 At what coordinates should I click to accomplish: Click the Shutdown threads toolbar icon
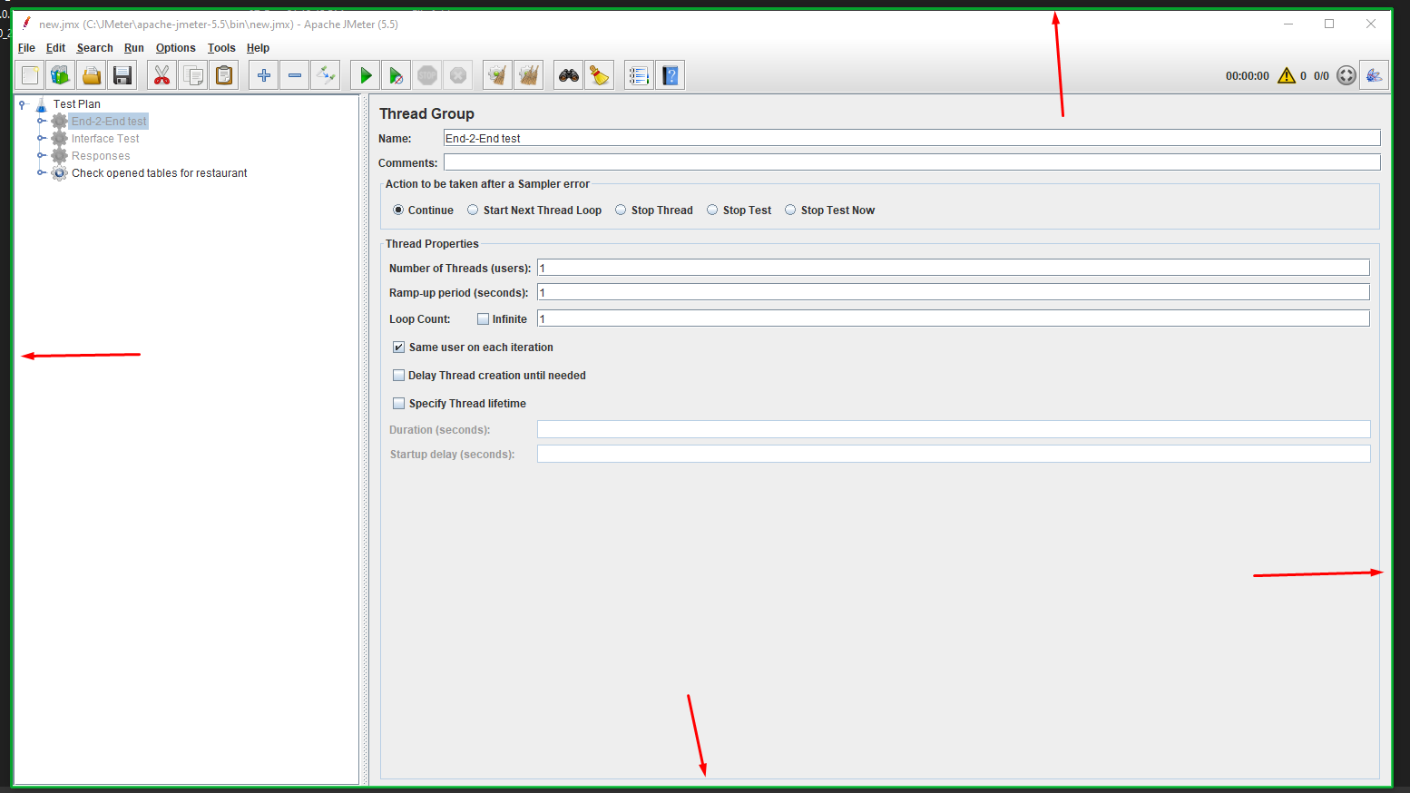[457, 75]
